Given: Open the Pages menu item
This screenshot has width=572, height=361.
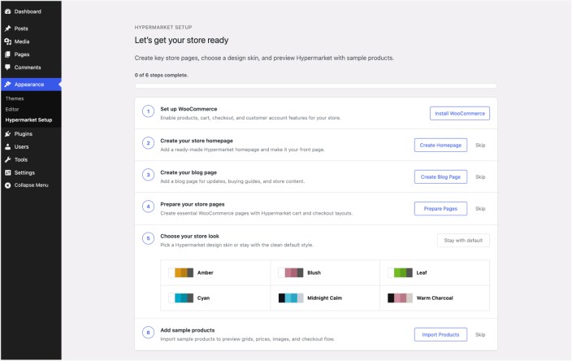Looking at the screenshot, I should click(x=31, y=54).
